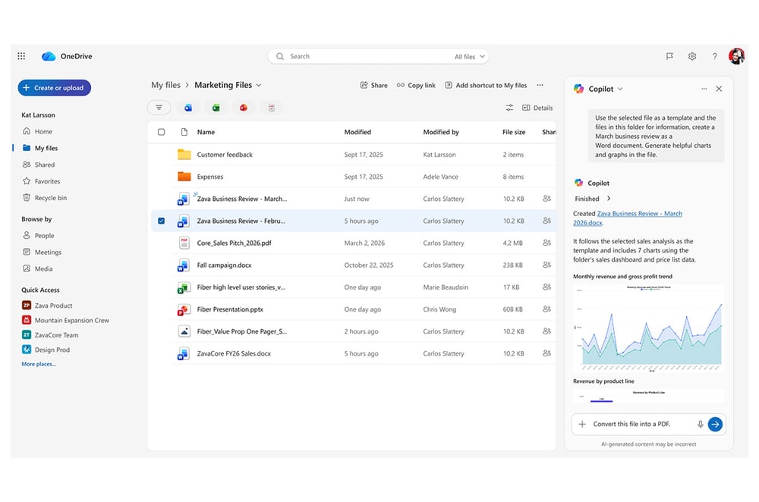Open sharing info for Fall campaign.docx
The height and width of the screenshot is (502, 759).
pyautogui.click(x=547, y=265)
